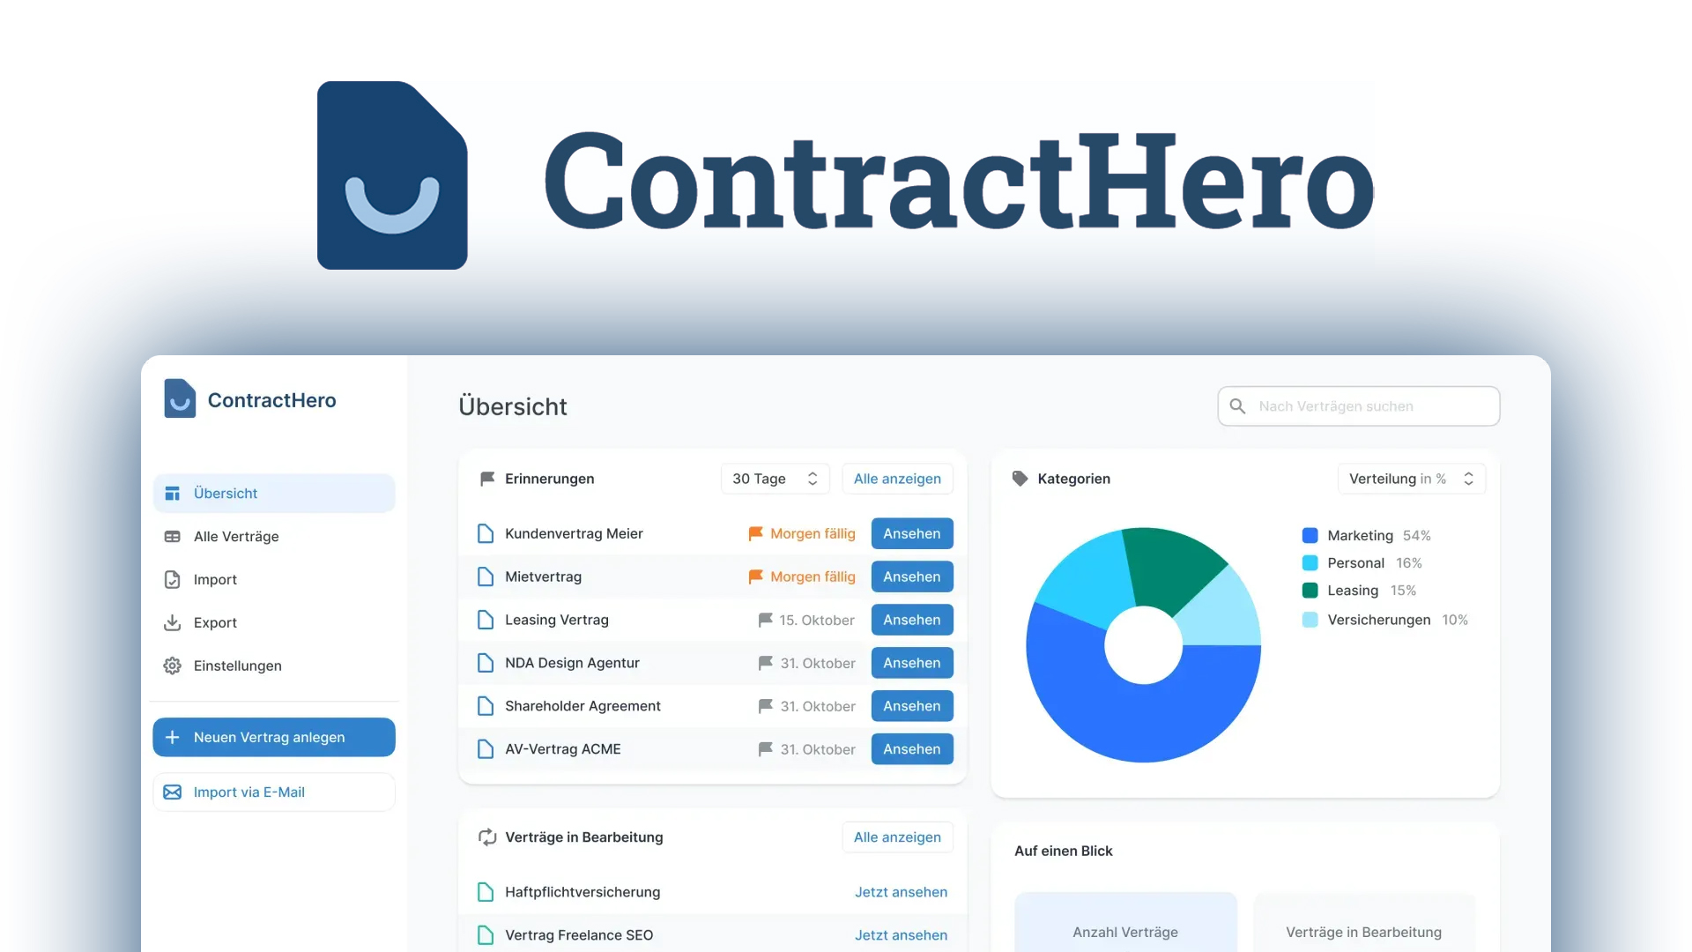Open Alle Verträge menu item

tap(236, 536)
